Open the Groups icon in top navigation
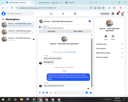Screen dimensions: 128x102 pos(75,14)
